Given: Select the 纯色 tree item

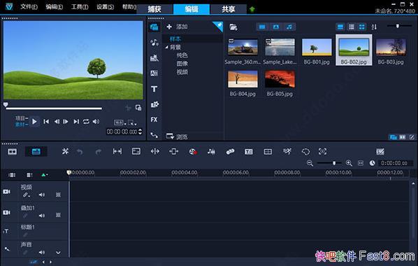Looking at the screenshot, I should (x=182, y=55).
